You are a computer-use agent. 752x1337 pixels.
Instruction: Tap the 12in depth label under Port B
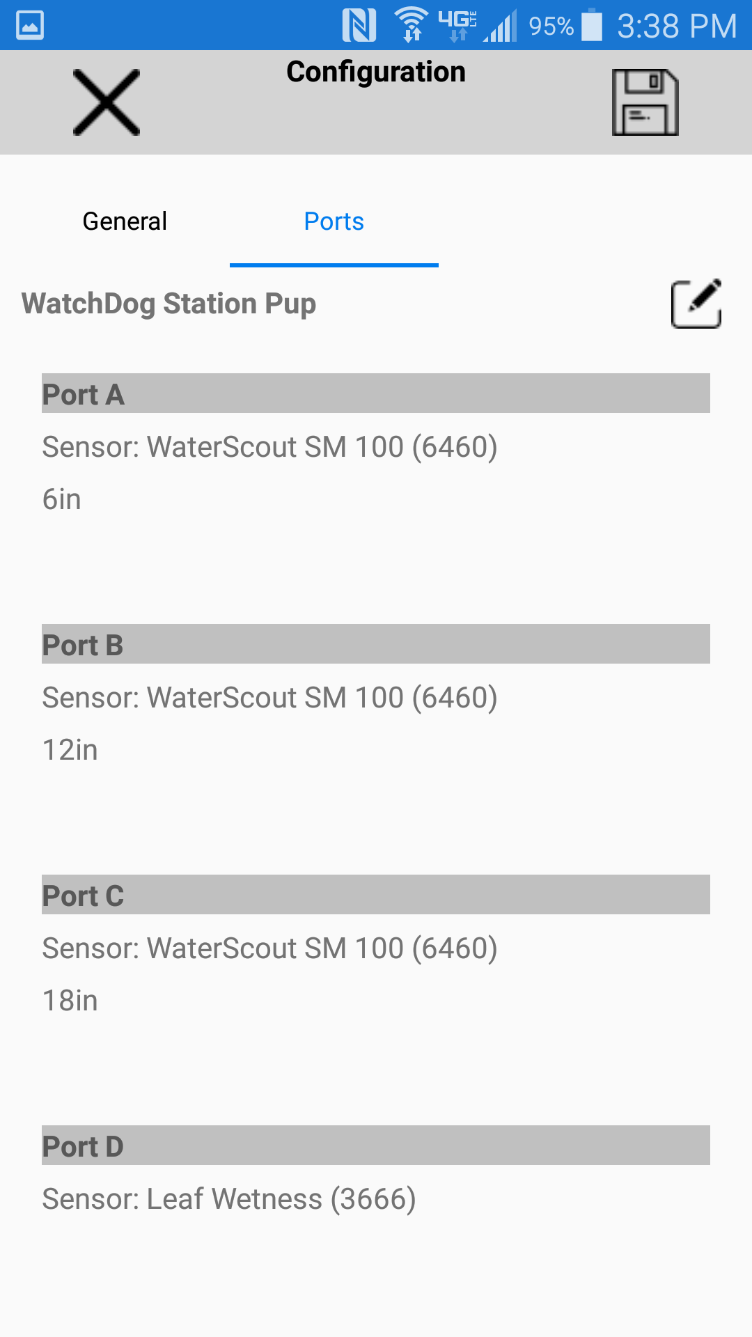(70, 750)
